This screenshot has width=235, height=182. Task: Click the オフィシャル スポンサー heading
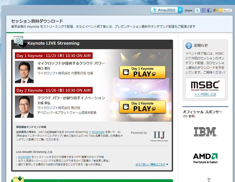pyautogui.click(x=202, y=112)
